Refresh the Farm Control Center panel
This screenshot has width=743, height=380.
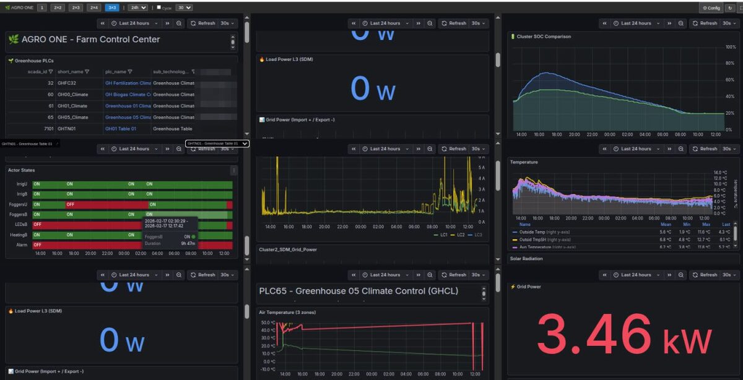coord(203,23)
